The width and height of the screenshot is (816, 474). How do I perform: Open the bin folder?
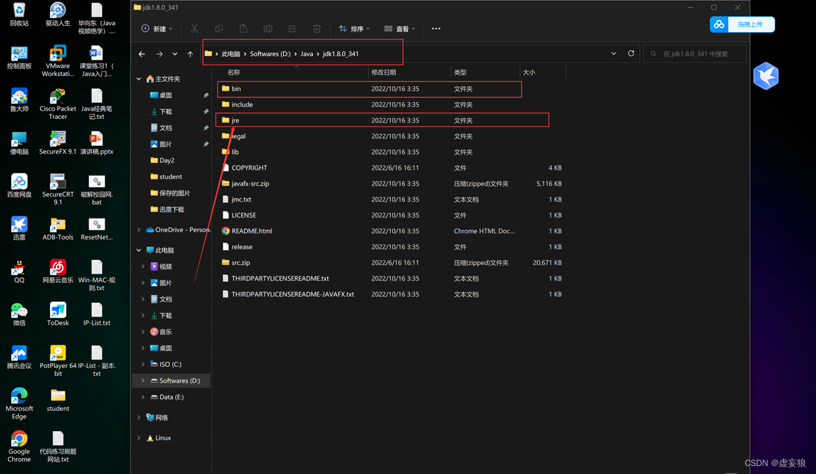tap(236, 89)
